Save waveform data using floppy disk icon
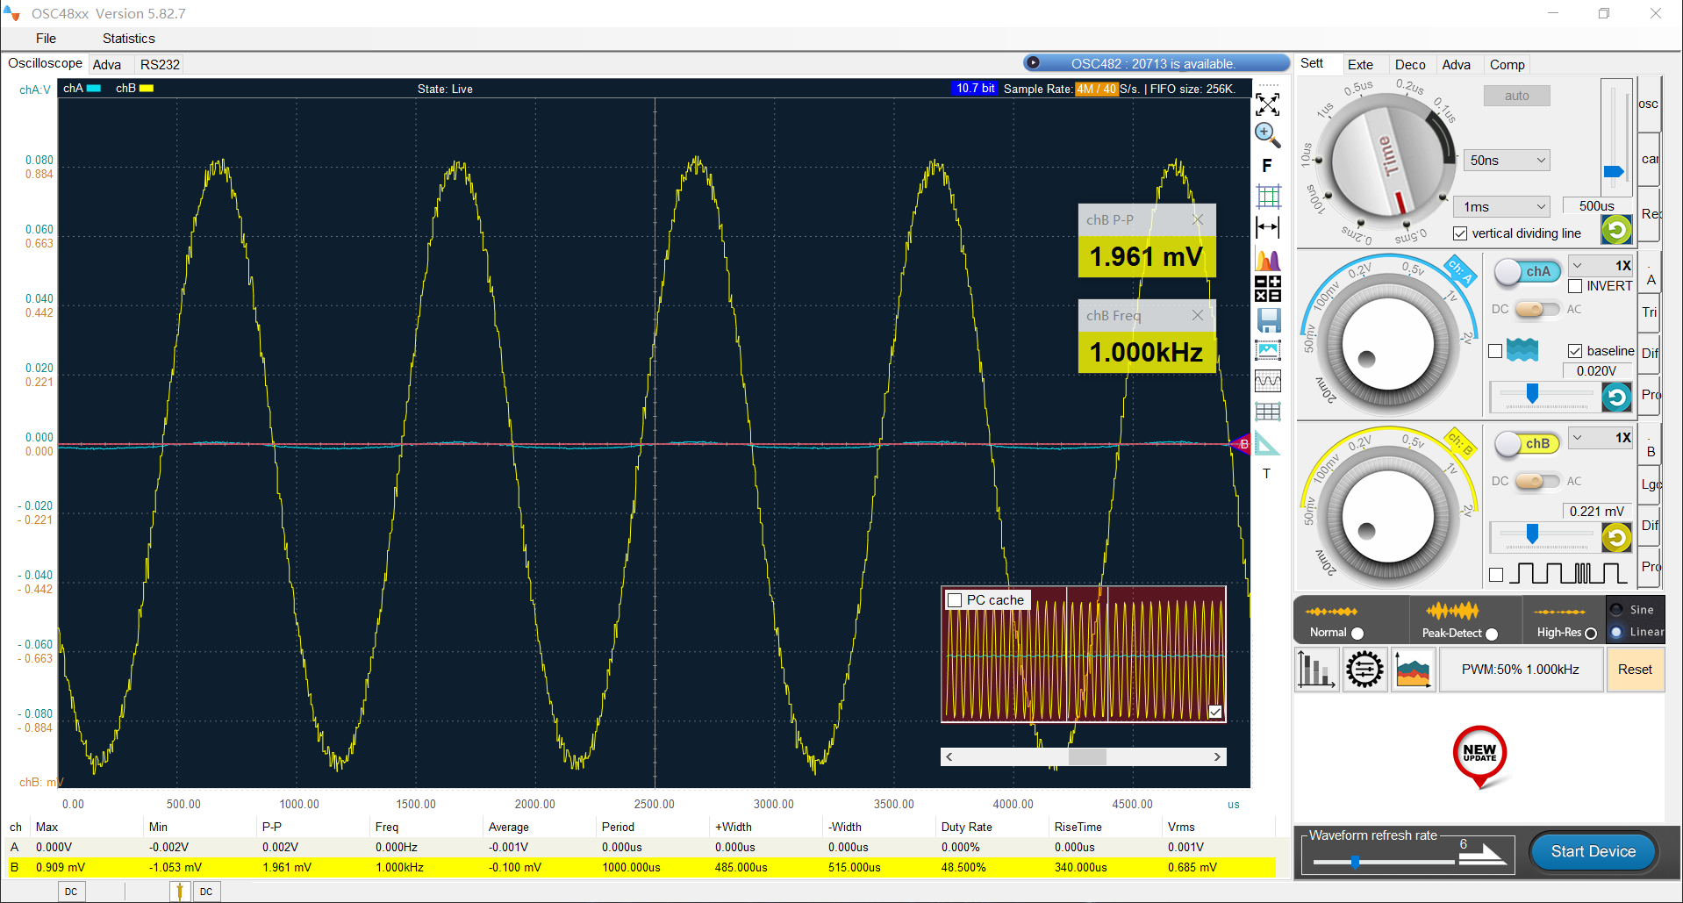 pyautogui.click(x=1269, y=319)
